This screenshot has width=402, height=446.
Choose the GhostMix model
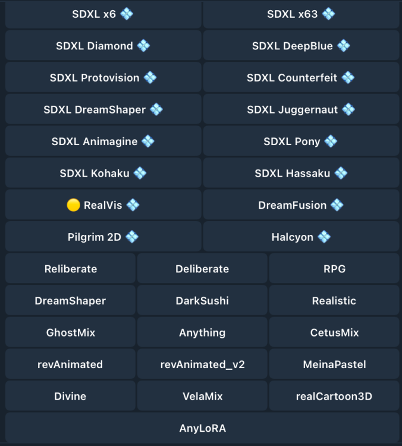(71, 333)
